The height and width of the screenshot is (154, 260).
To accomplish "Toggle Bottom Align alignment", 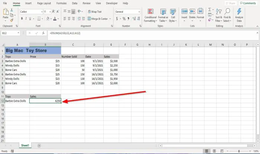I will pyautogui.click(x=73, y=11).
